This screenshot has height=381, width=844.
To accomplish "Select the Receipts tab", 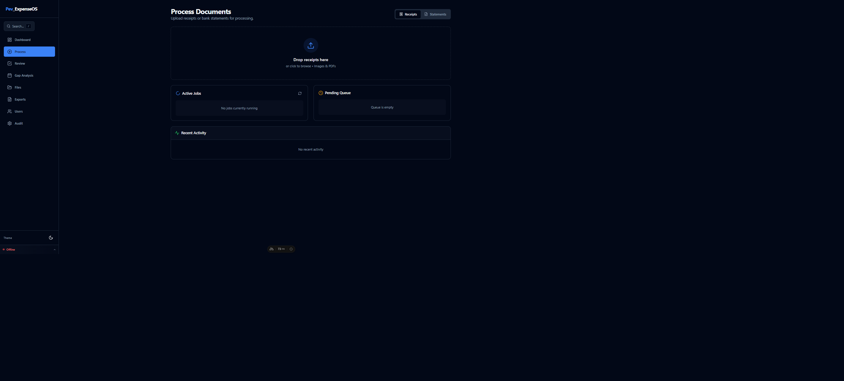I will [408, 14].
